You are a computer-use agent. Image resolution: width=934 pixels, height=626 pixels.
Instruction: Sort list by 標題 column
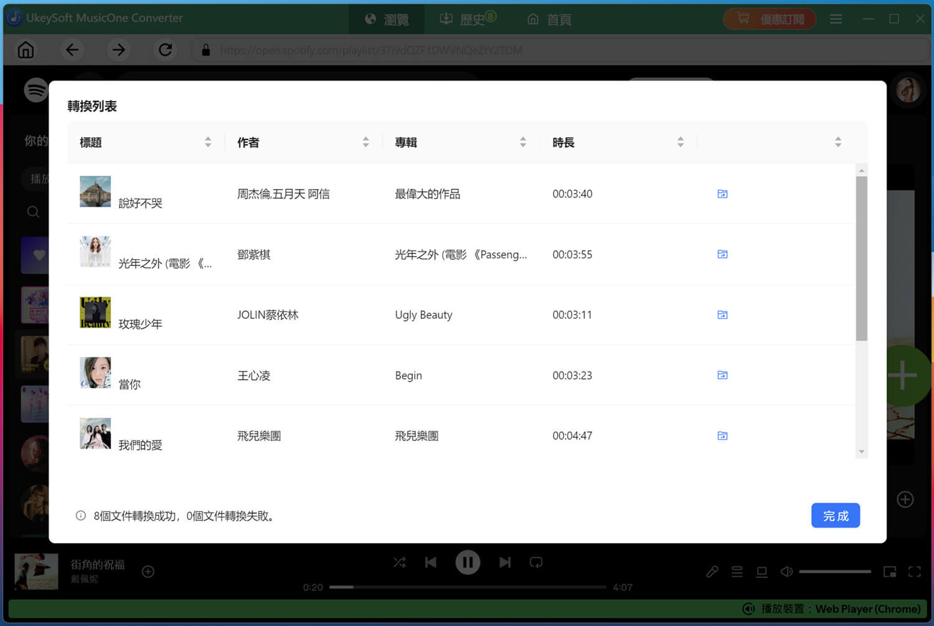click(208, 142)
